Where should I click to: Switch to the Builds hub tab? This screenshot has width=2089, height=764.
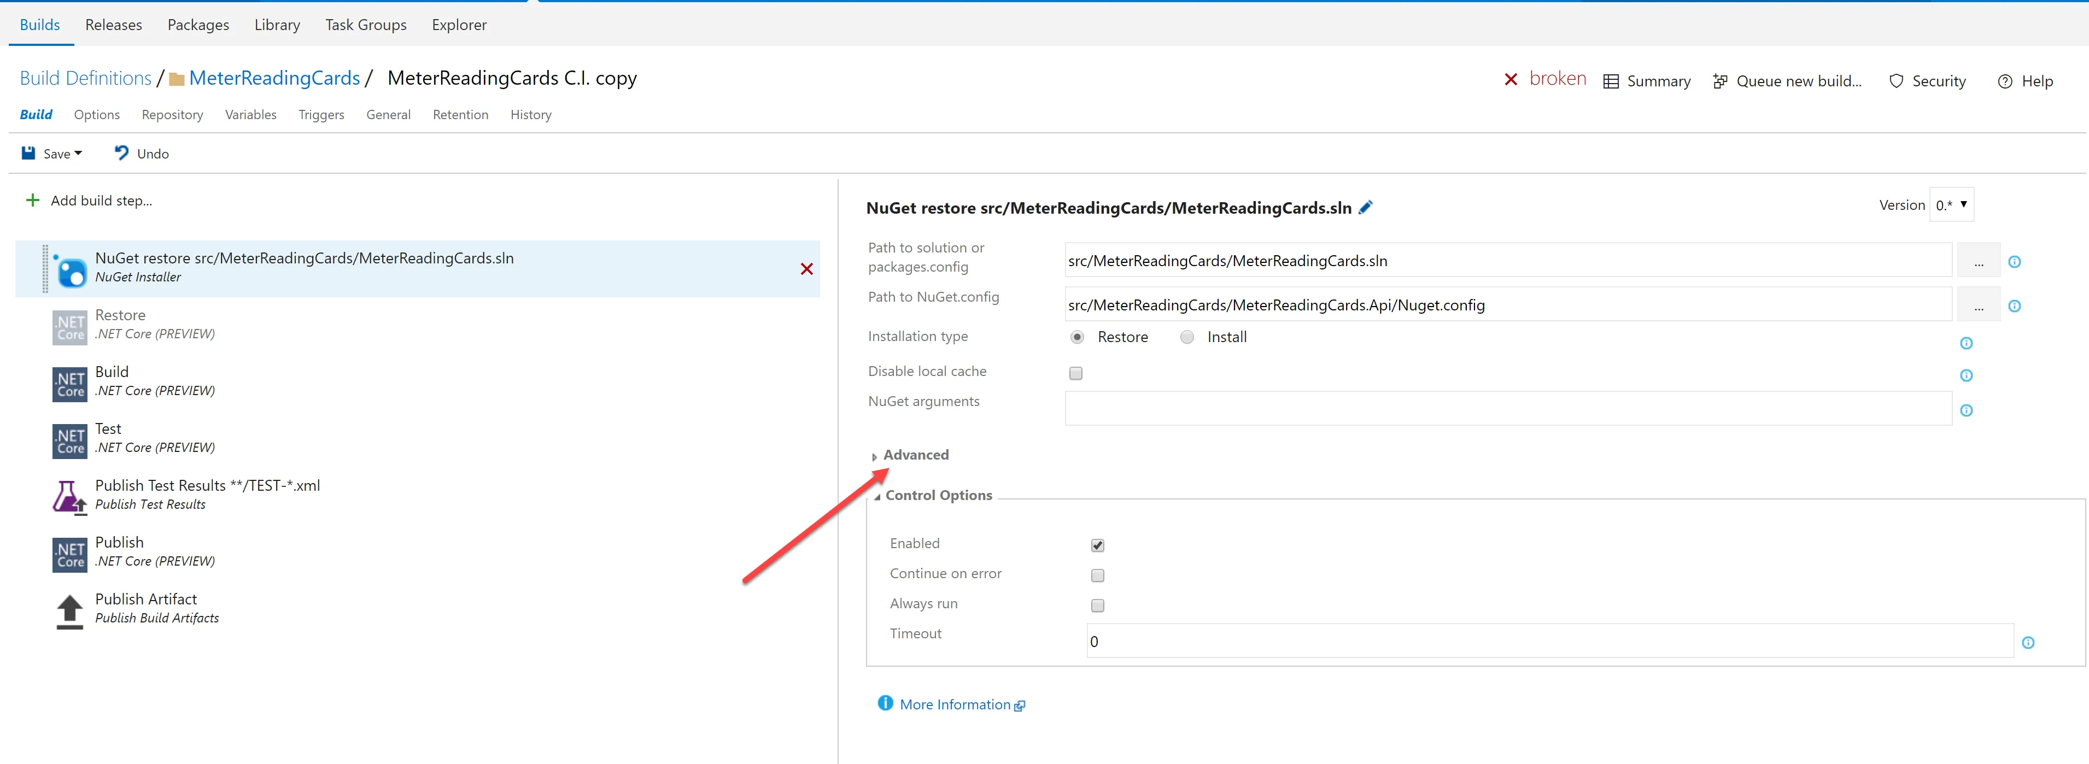pyautogui.click(x=40, y=25)
